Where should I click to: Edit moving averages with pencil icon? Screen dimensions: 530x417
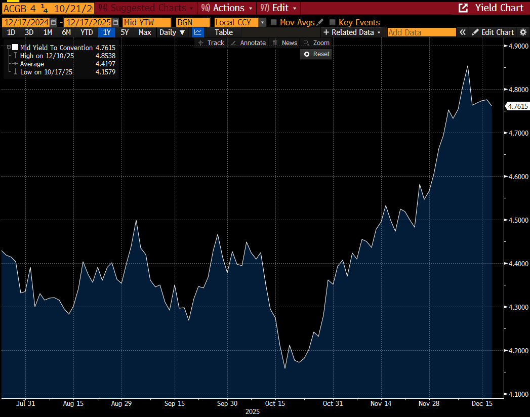320,22
